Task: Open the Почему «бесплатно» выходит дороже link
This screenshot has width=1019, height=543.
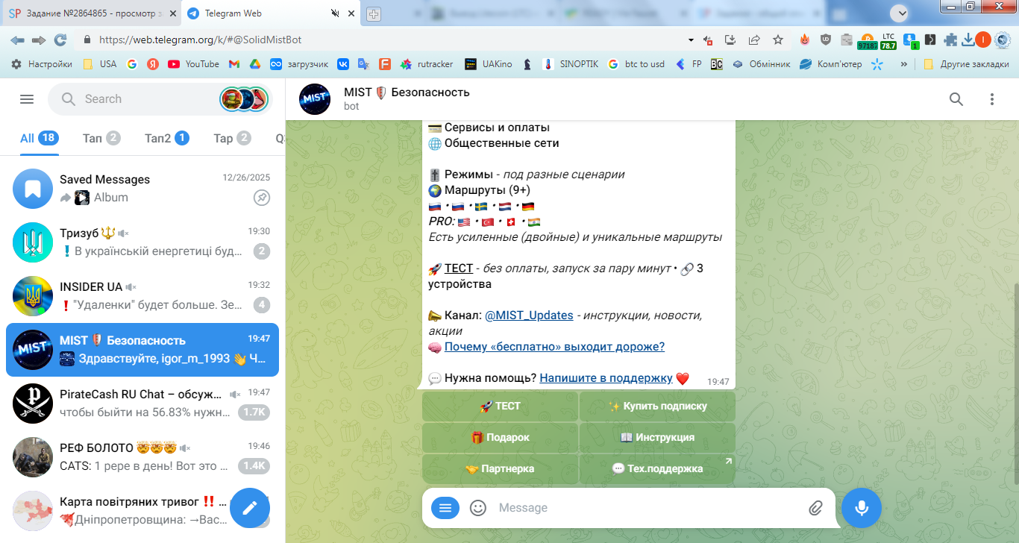Action: point(554,347)
